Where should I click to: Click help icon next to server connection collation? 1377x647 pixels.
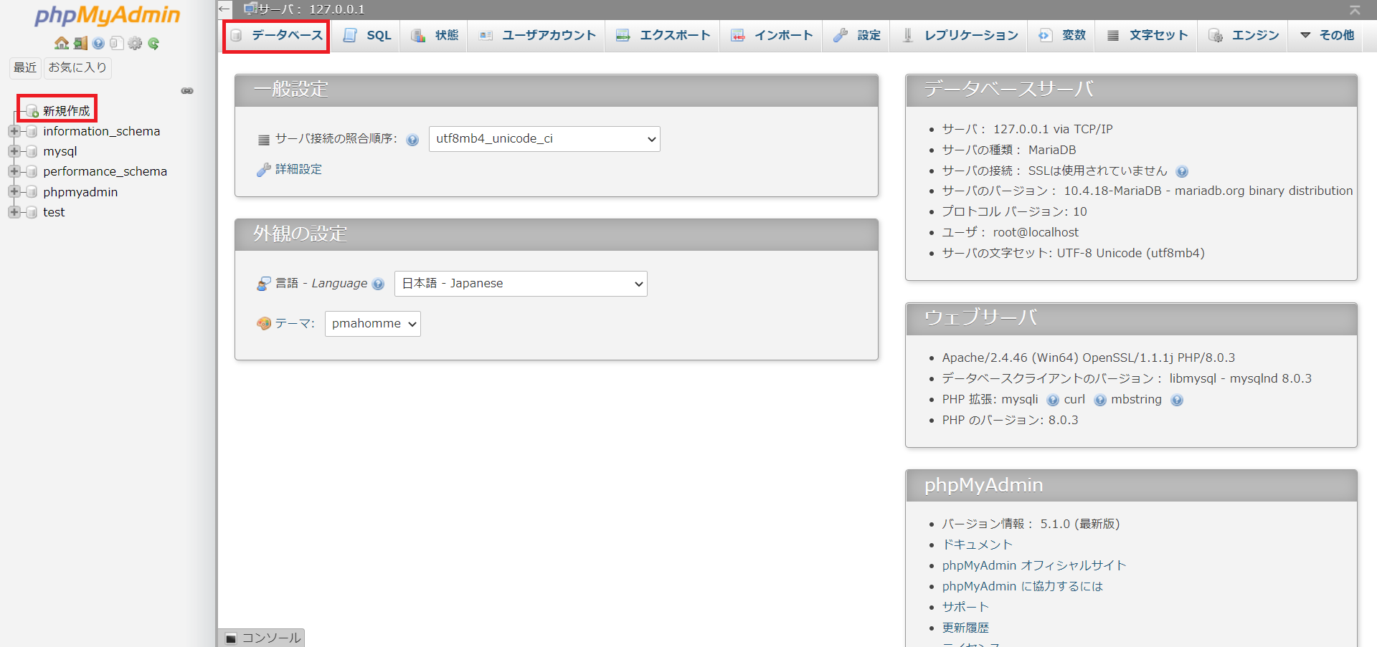point(412,140)
